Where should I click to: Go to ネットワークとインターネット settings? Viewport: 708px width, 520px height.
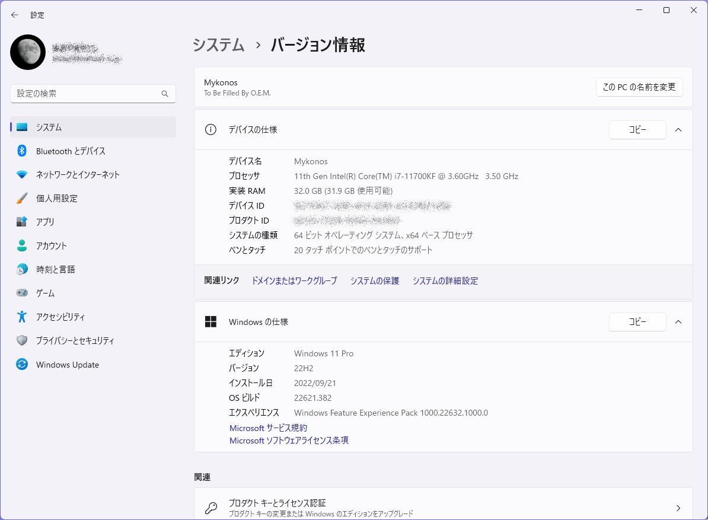(x=93, y=175)
